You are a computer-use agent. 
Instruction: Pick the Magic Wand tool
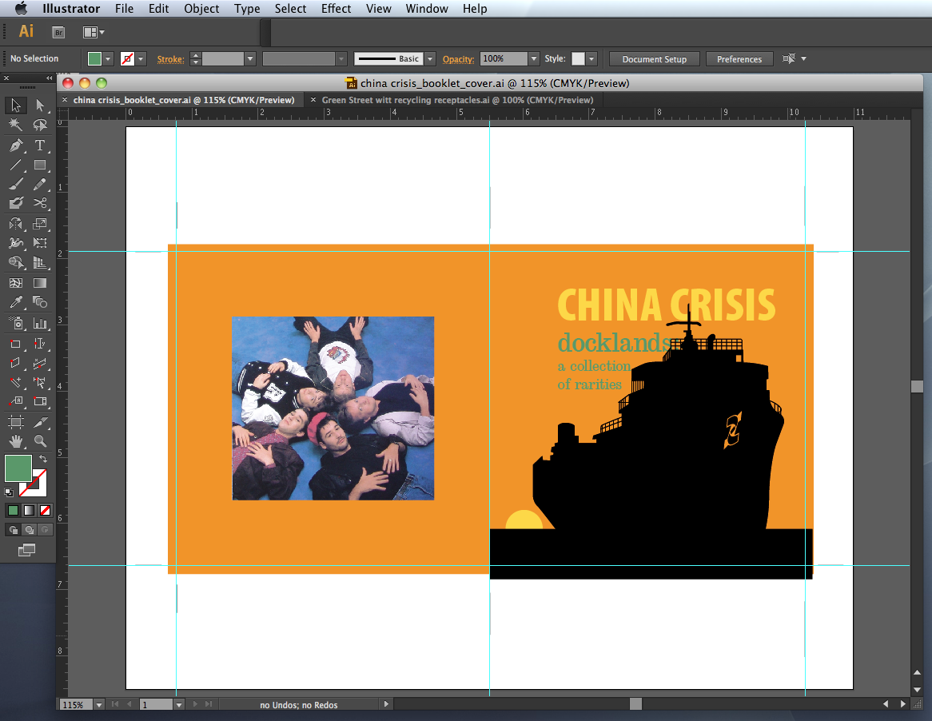pos(15,125)
